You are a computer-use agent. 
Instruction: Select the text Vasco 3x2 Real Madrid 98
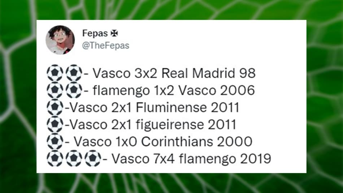tap(174, 73)
